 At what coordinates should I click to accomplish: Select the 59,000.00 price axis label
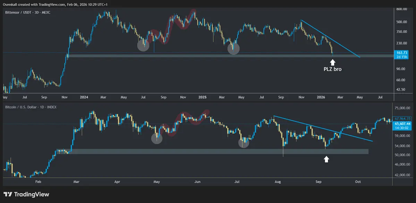click(403, 136)
